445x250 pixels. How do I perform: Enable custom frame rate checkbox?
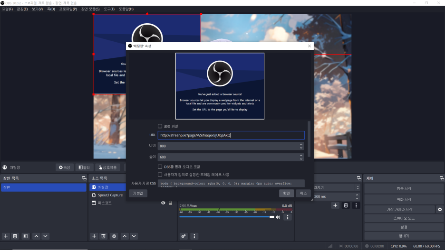pyautogui.click(x=160, y=175)
